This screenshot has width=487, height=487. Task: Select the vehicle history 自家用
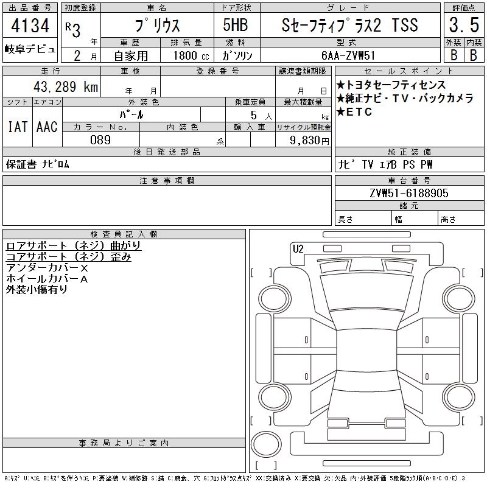[x=131, y=56]
